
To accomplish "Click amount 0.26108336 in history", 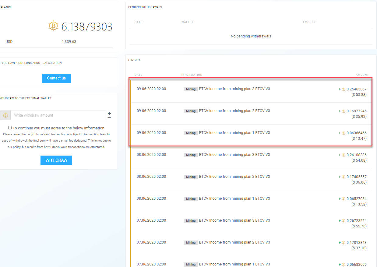I will coord(357,155).
